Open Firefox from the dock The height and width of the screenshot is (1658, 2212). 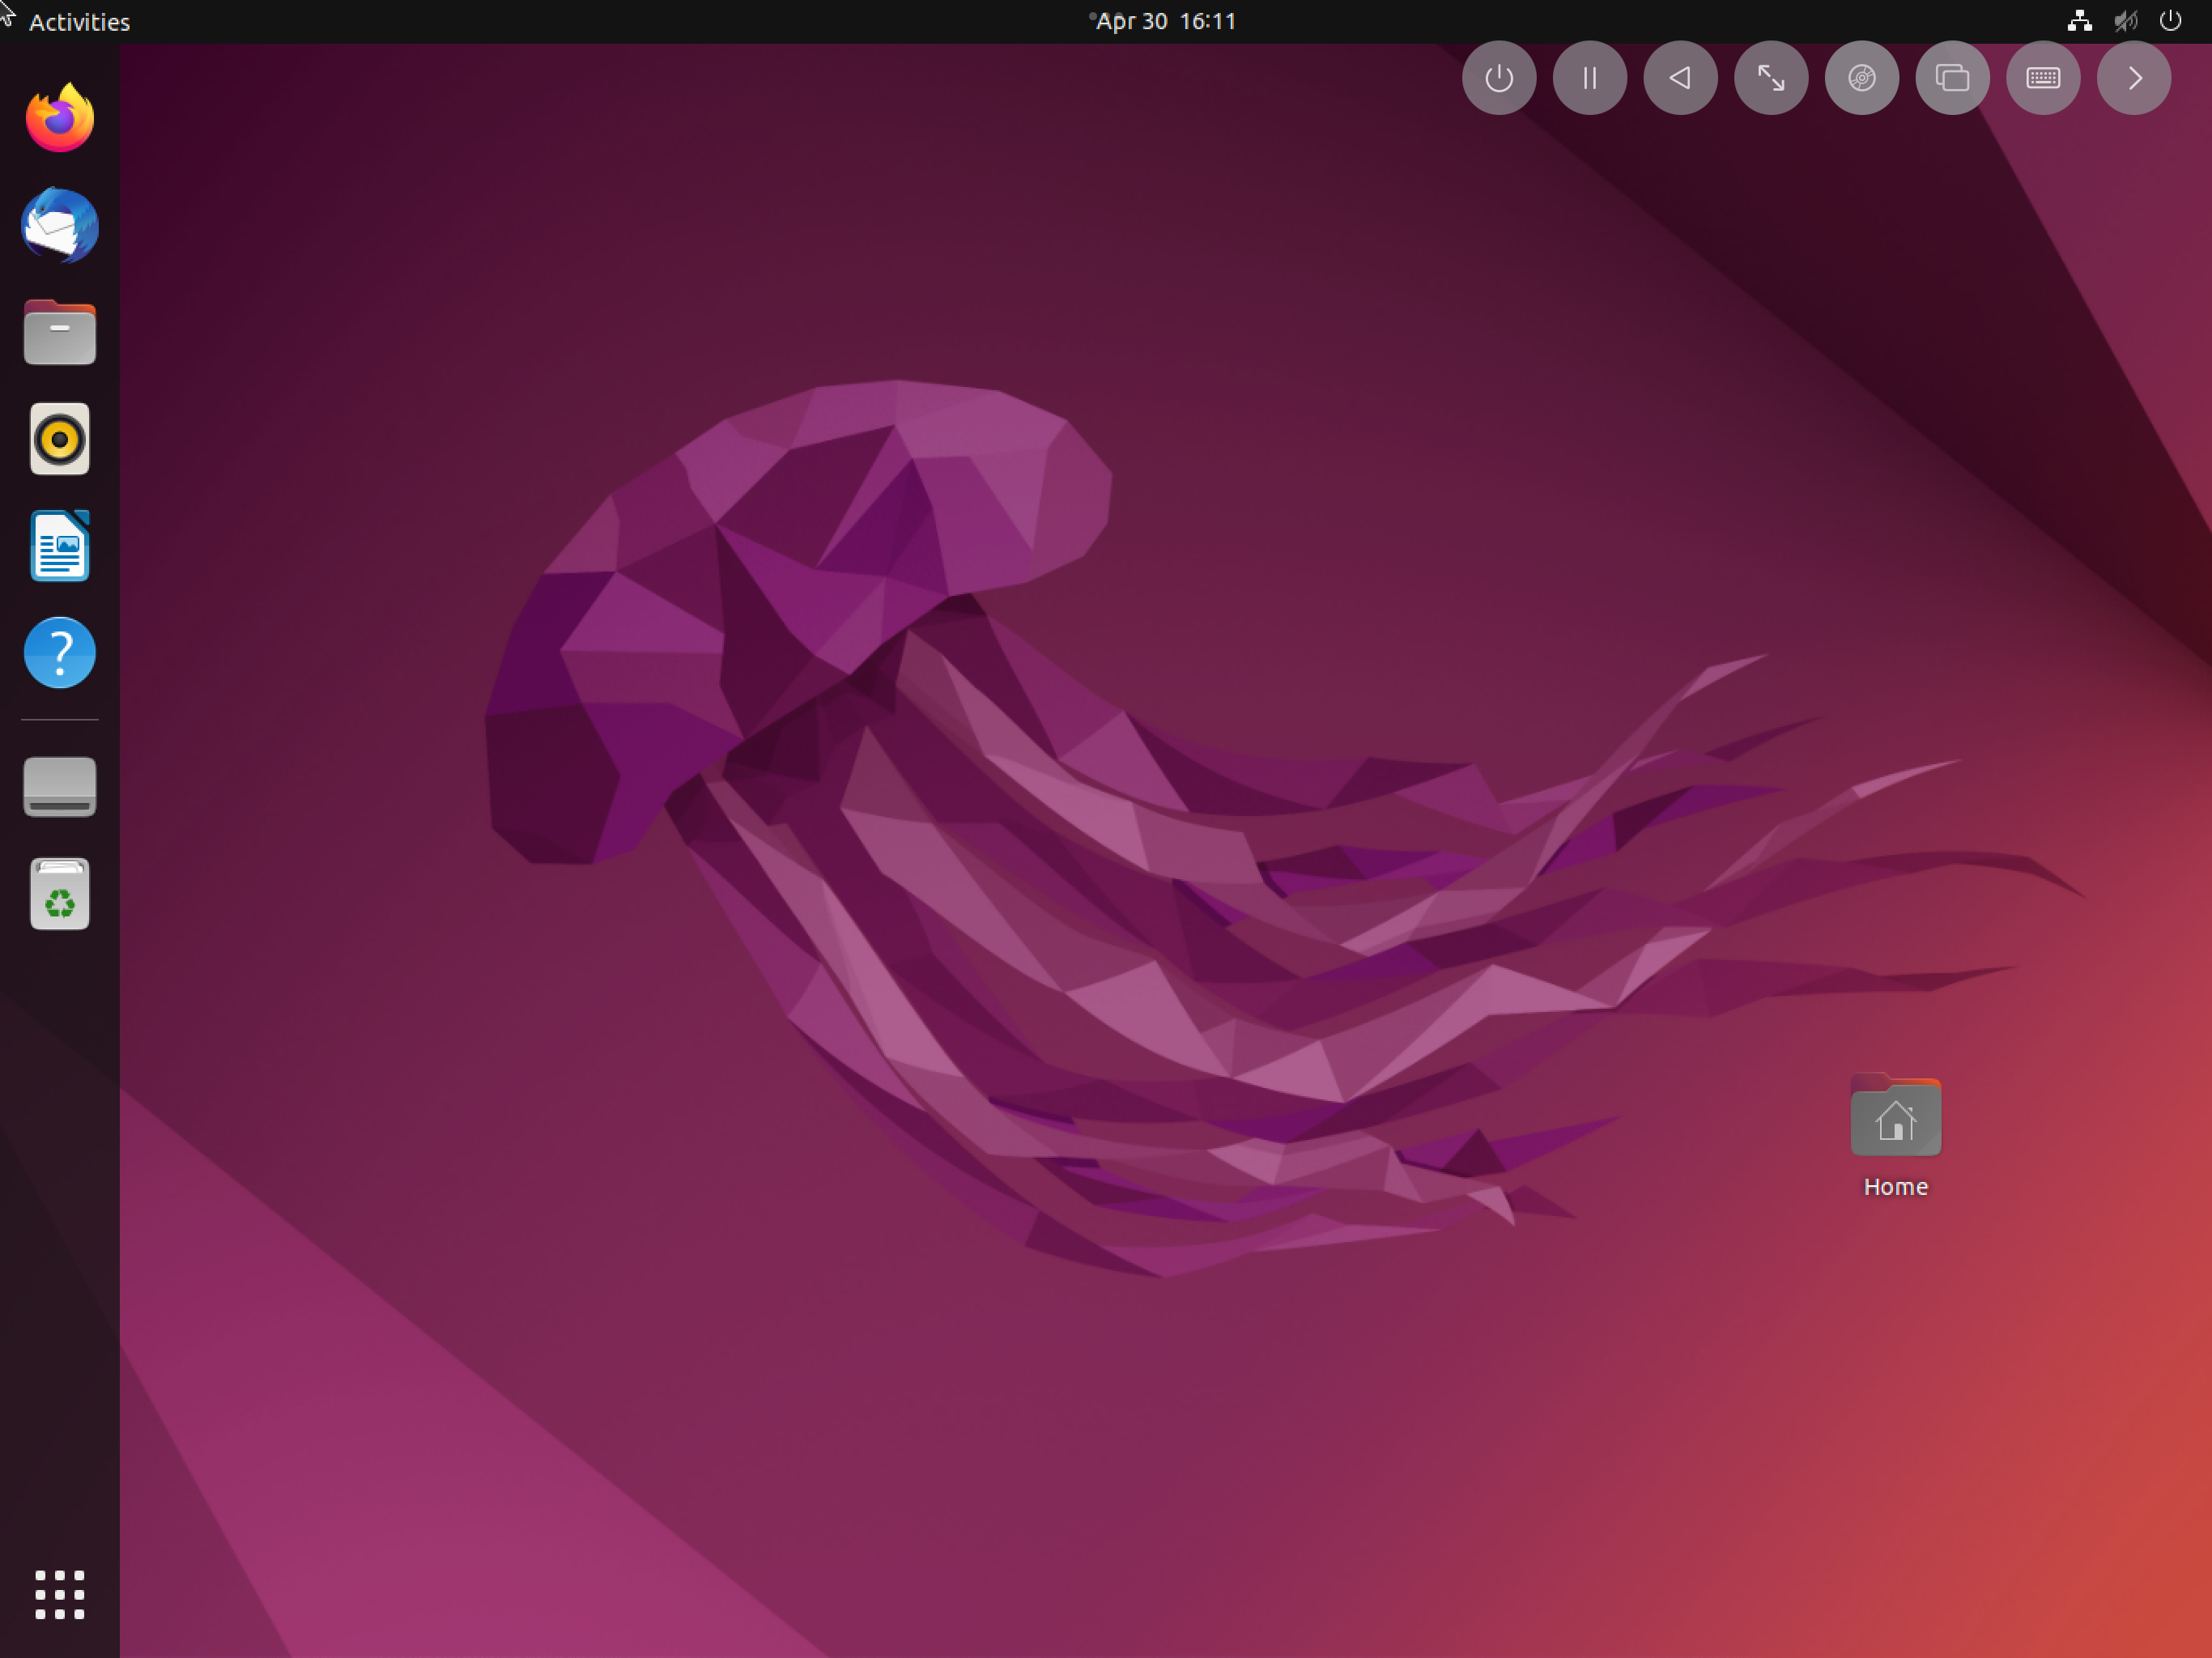[60, 118]
